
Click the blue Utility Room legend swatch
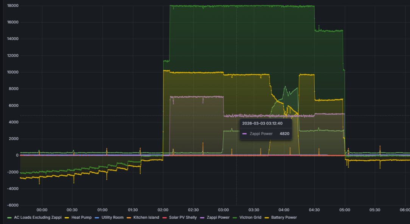[x=97, y=218]
